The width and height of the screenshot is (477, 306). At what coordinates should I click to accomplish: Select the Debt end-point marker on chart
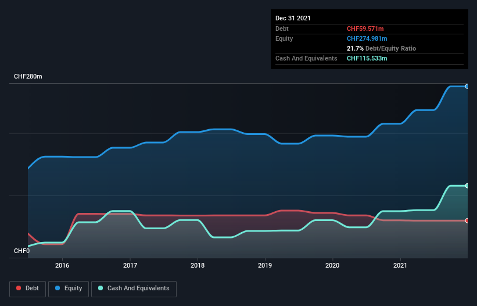click(467, 220)
